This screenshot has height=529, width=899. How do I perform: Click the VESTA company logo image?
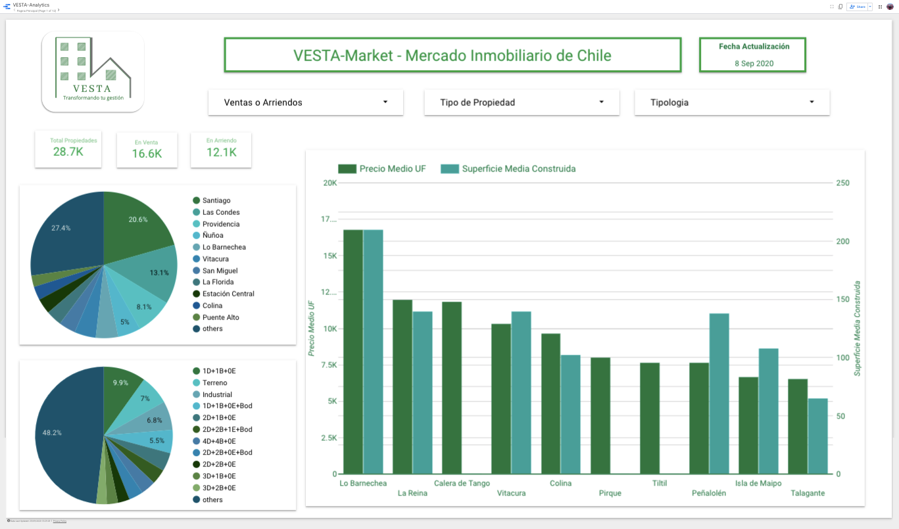coord(93,72)
